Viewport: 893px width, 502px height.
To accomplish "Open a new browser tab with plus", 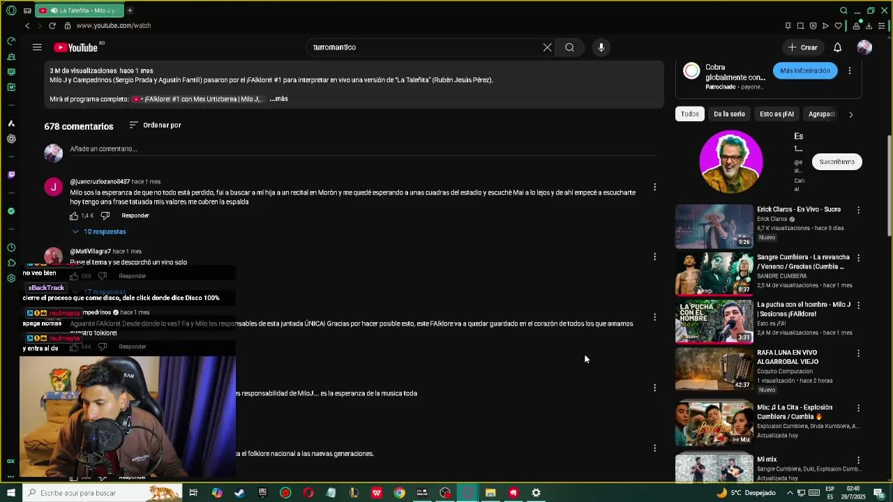I will [x=130, y=10].
